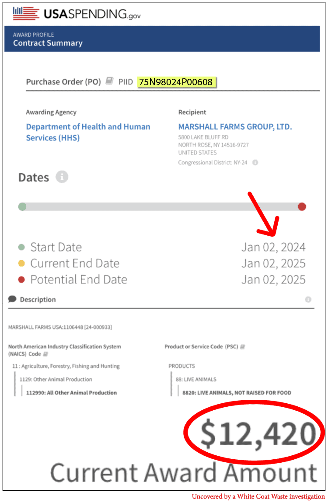
Task: Click the info icon beside Dates heading
Action: tap(62, 177)
